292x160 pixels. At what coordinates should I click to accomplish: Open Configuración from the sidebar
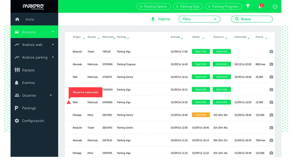33,121
